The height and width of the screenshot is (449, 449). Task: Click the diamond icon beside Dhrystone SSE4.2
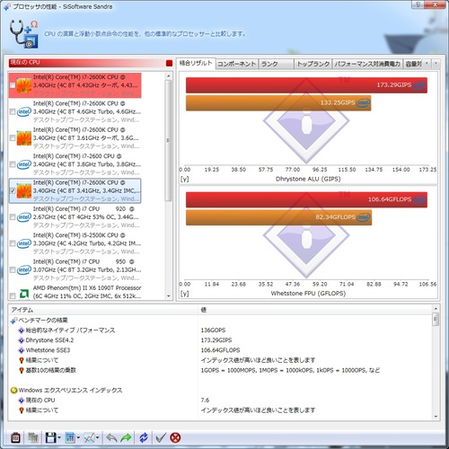[x=22, y=340]
